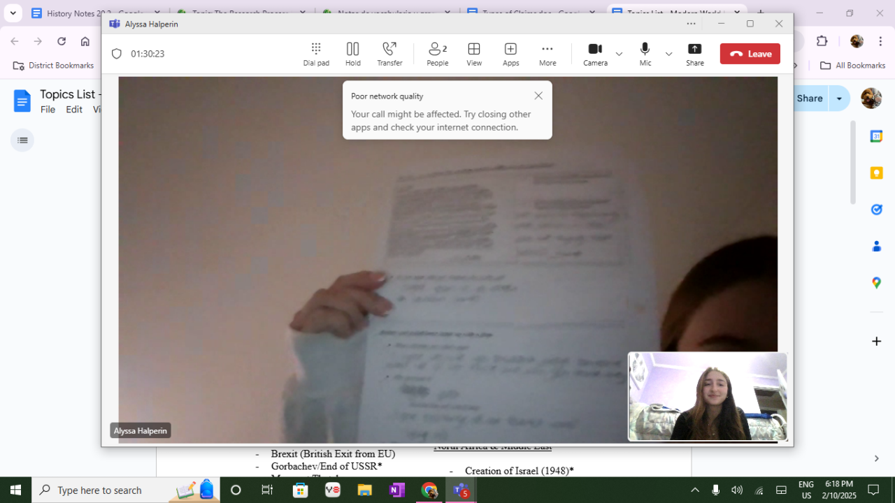Image resolution: width=895 pixels, height=503 pixels.
Task: Open the Chrome Extensions puzzle icon
Action: [x=822, y=41]
